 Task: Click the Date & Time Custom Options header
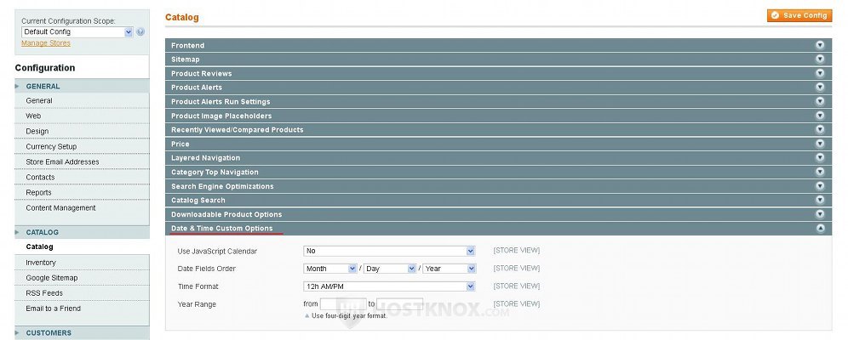pos(498,229)
